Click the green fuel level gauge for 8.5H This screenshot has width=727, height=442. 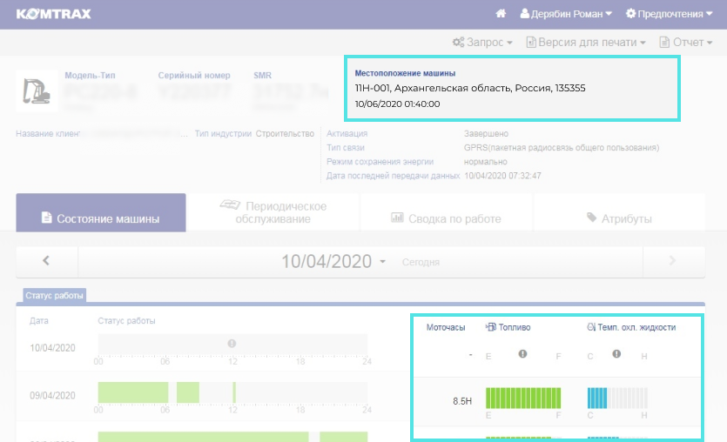523,398
